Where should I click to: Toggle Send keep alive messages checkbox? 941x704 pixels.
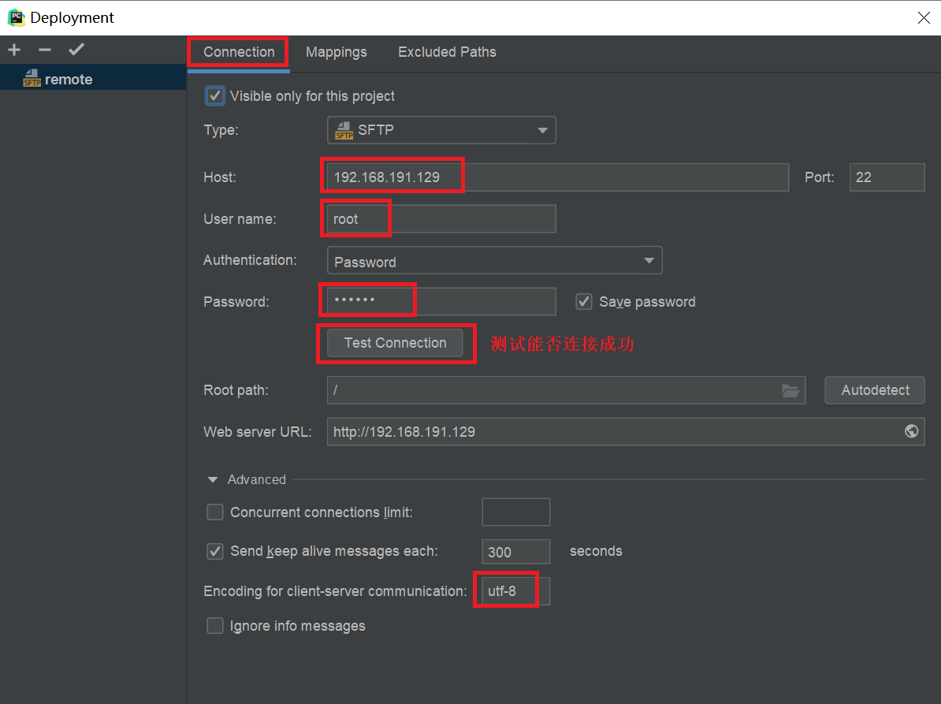click(x=215, y=551)
